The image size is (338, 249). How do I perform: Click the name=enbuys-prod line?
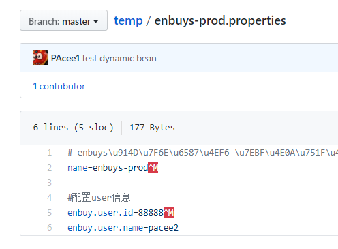pos(112,168)
